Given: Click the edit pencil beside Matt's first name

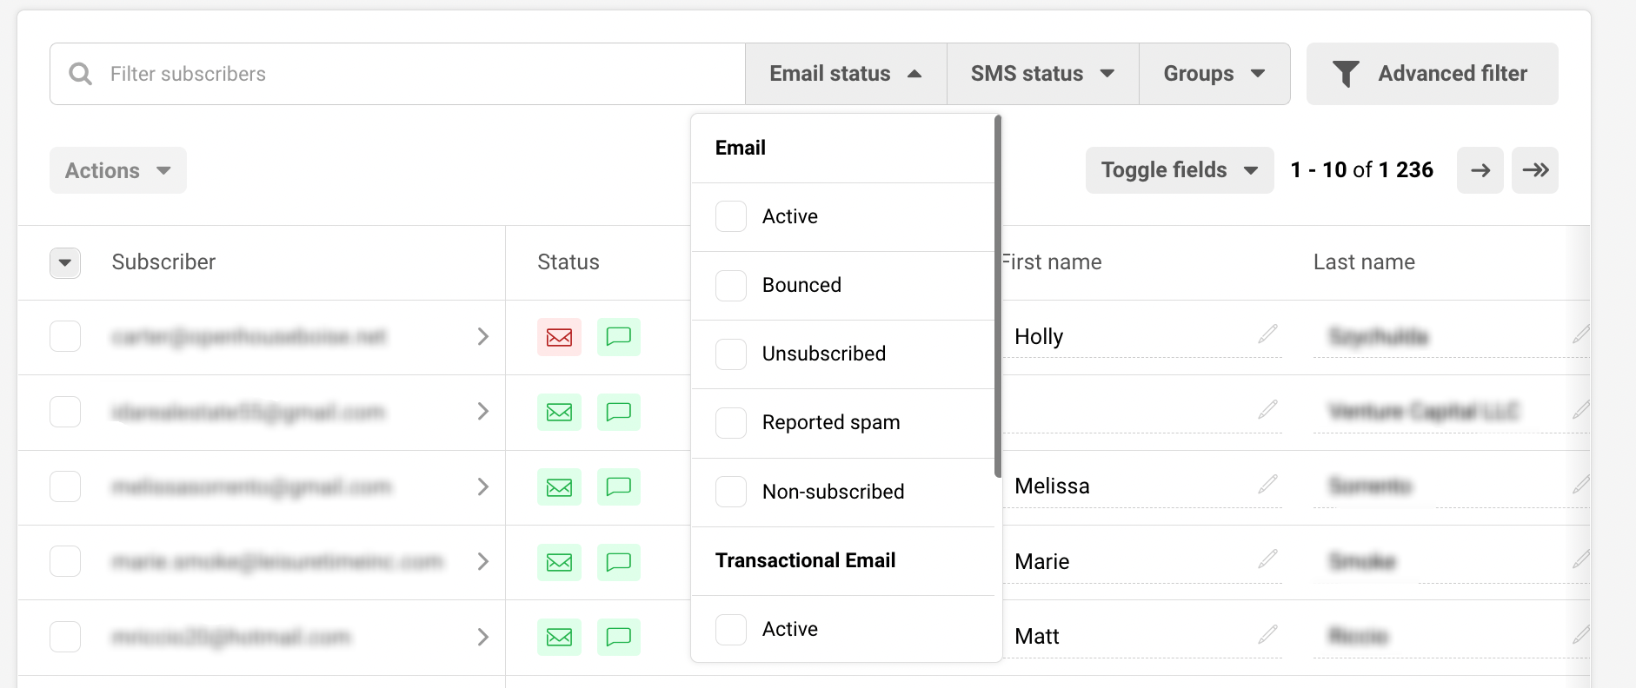Looking at the screenshot, I should (1267, 634).
